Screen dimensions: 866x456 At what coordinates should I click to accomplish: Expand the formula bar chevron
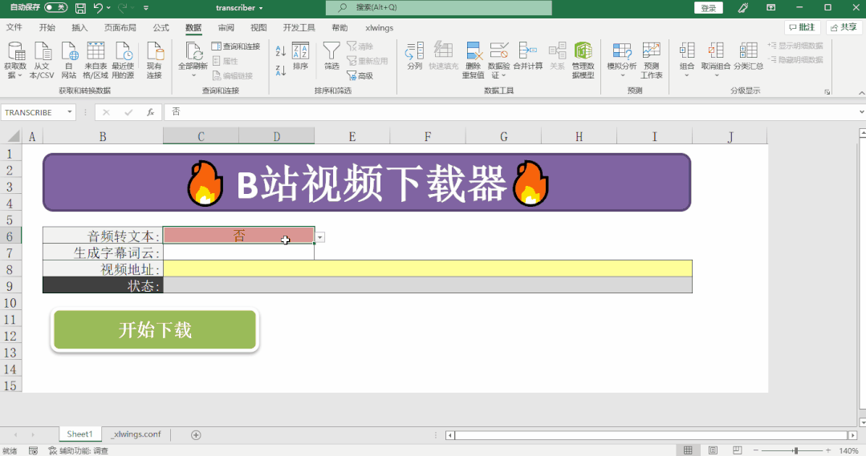(x=861, y=112)
